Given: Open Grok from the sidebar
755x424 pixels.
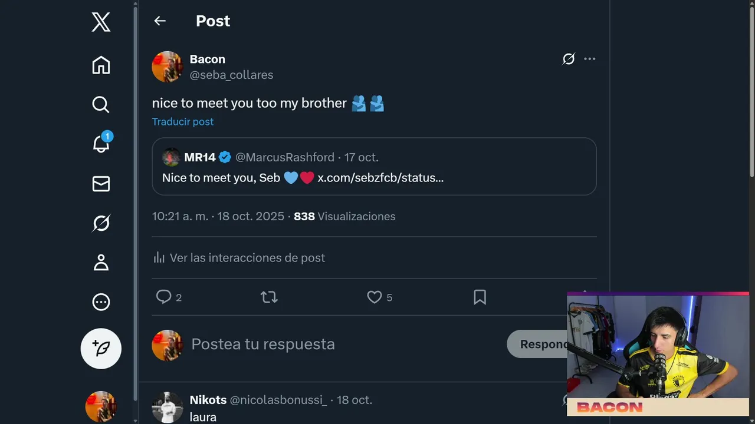Looking at the screenshot, I should pyautogui.click(x=101, y=223).
